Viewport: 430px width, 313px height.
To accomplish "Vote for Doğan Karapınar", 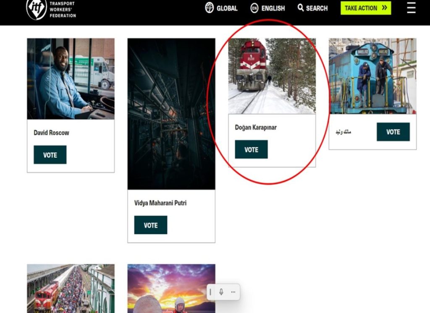I will tap(251, 149).
